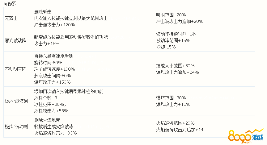Viewport: 267px width, 145px height.
Task: Click the 波动阵持续时间+1秒 line
Action: tap(176, 34)
